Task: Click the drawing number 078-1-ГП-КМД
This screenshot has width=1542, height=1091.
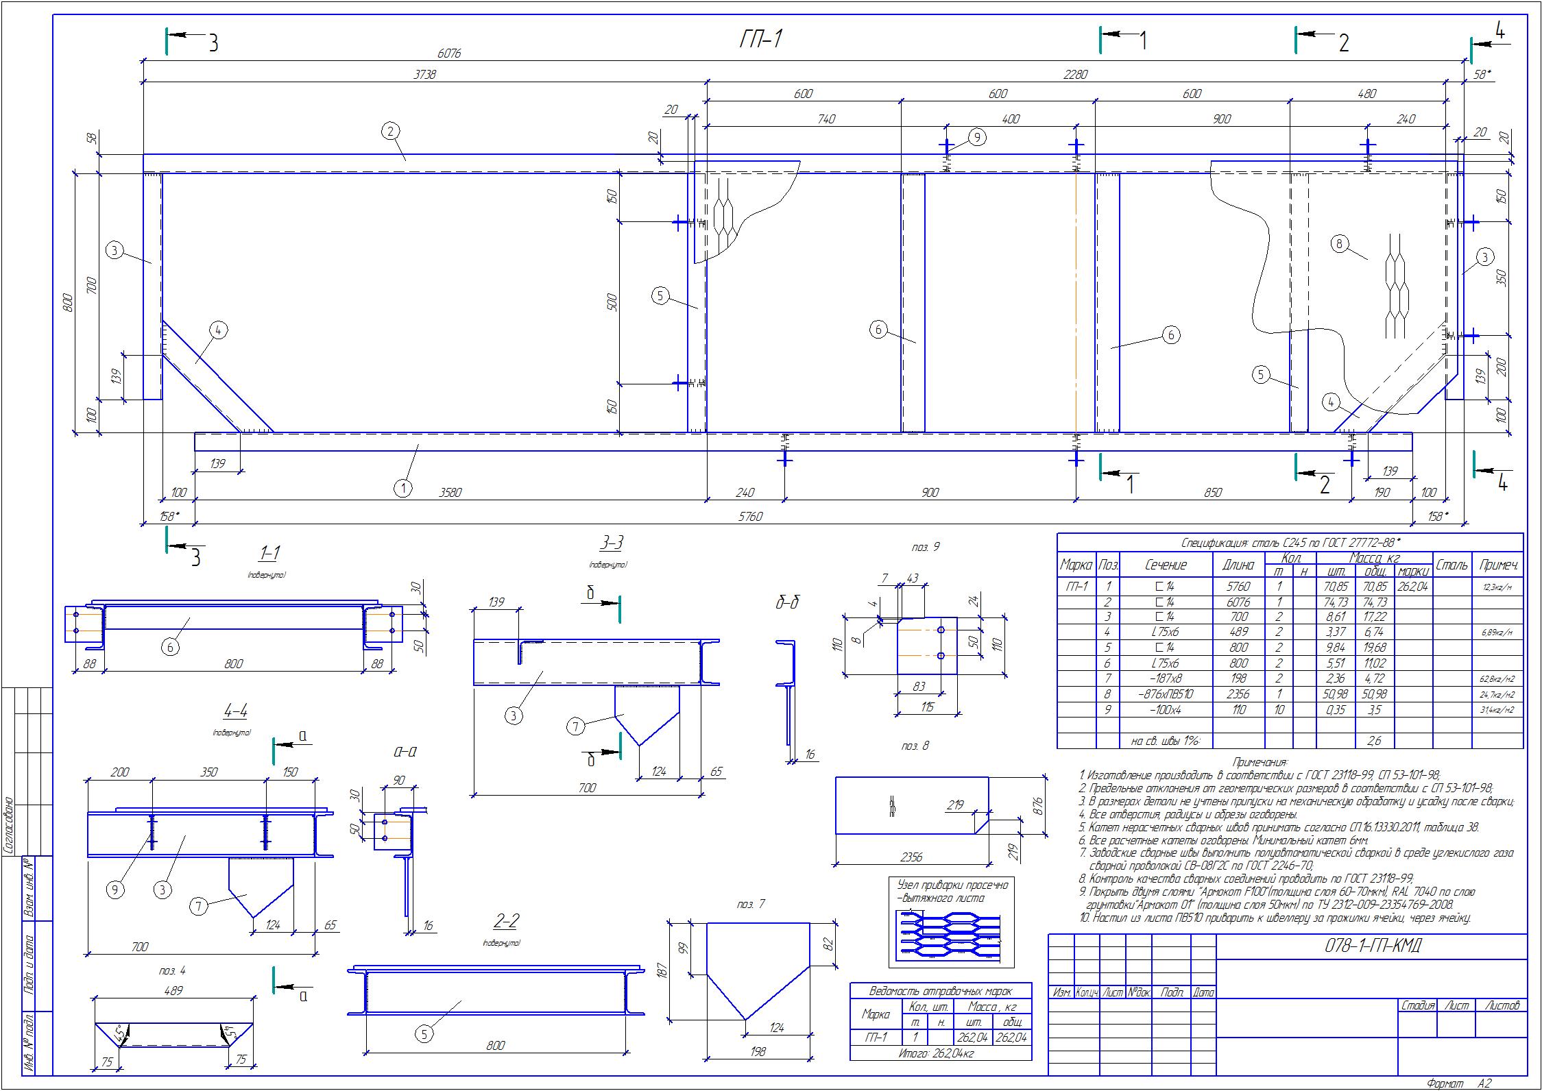Action: pyautogui.click(x=1372, y=947)
